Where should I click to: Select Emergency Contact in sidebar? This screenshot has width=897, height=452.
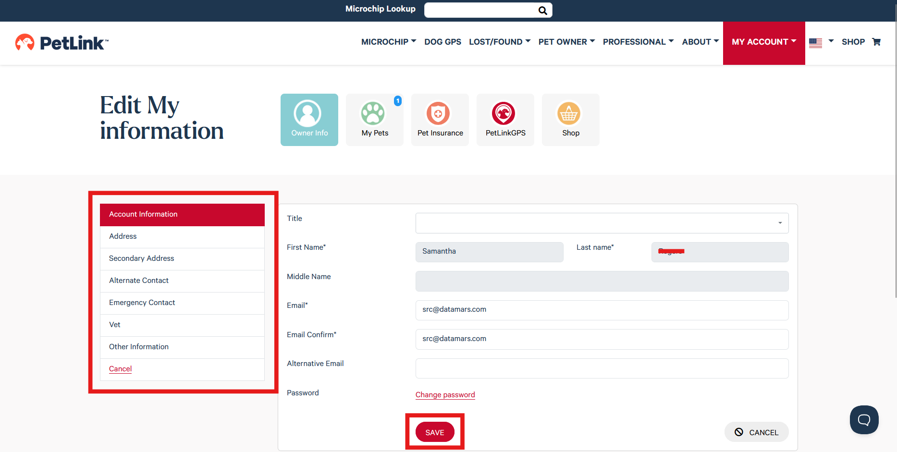click(182, 303)
